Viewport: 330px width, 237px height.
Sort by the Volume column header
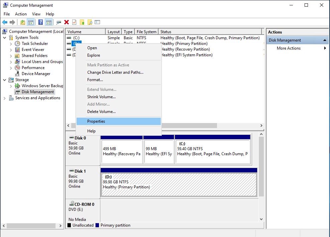tap(85, 32)
